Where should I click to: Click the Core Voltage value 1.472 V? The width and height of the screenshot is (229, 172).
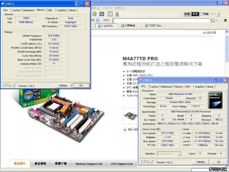(196, 106)
